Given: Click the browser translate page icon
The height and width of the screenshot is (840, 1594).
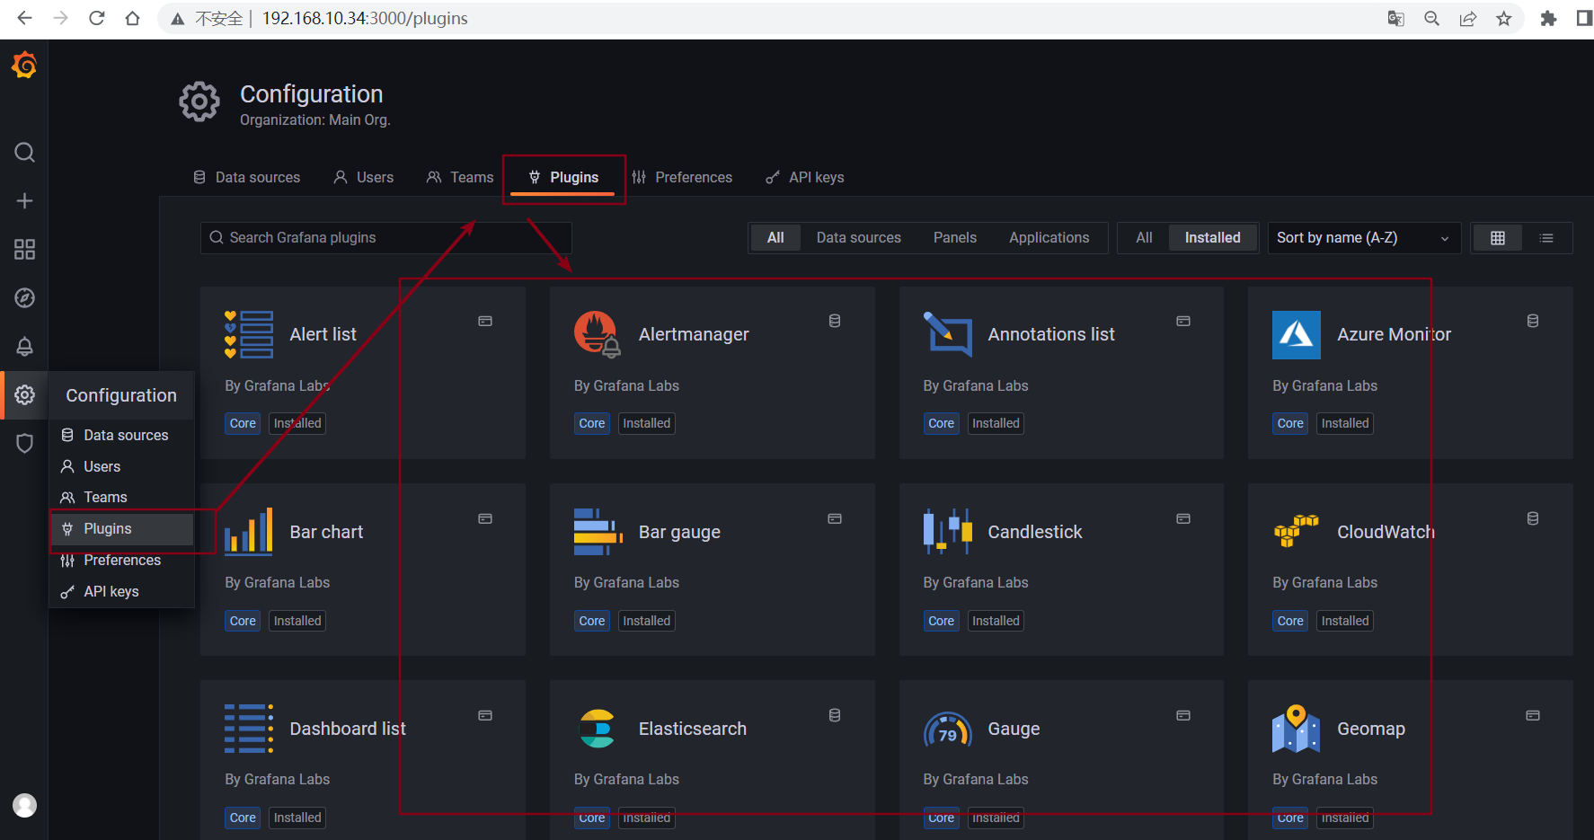Looking at the screenshot, I should pos(1395,18).
